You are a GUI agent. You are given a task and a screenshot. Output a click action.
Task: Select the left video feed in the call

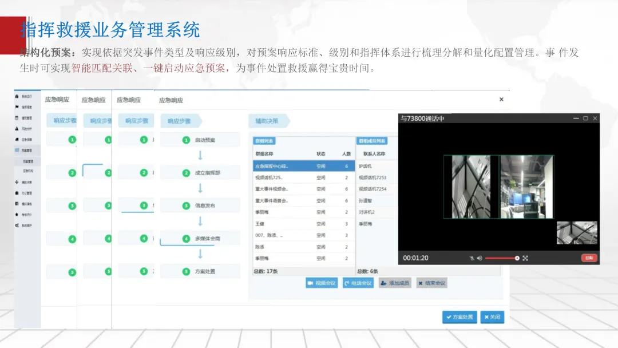pos(471,187)
